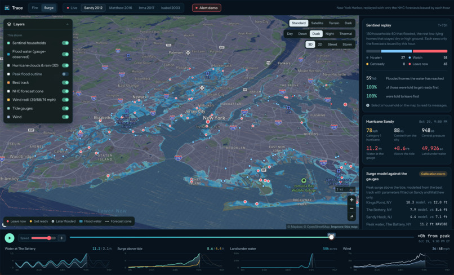This screenshot has width=454, height=275.
Task: Click the "Leave now" legend entry
Action: point(16,221)
